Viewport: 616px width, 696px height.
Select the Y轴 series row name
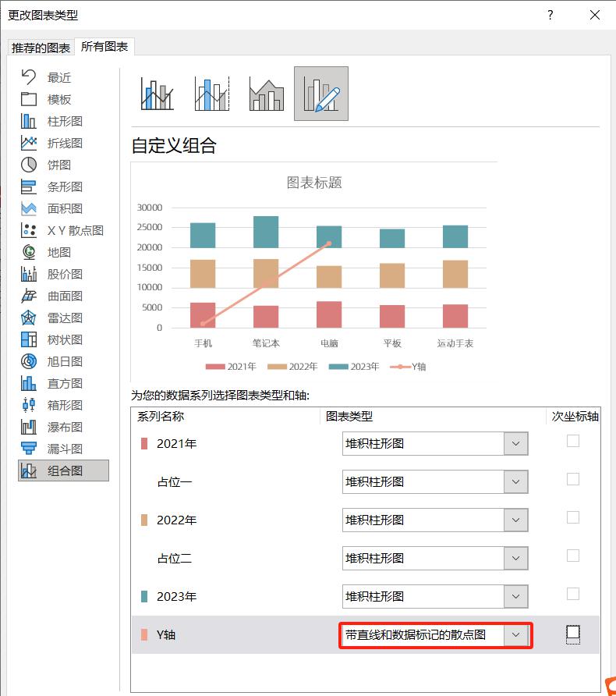pyautogui.click(x=166, y=634)
